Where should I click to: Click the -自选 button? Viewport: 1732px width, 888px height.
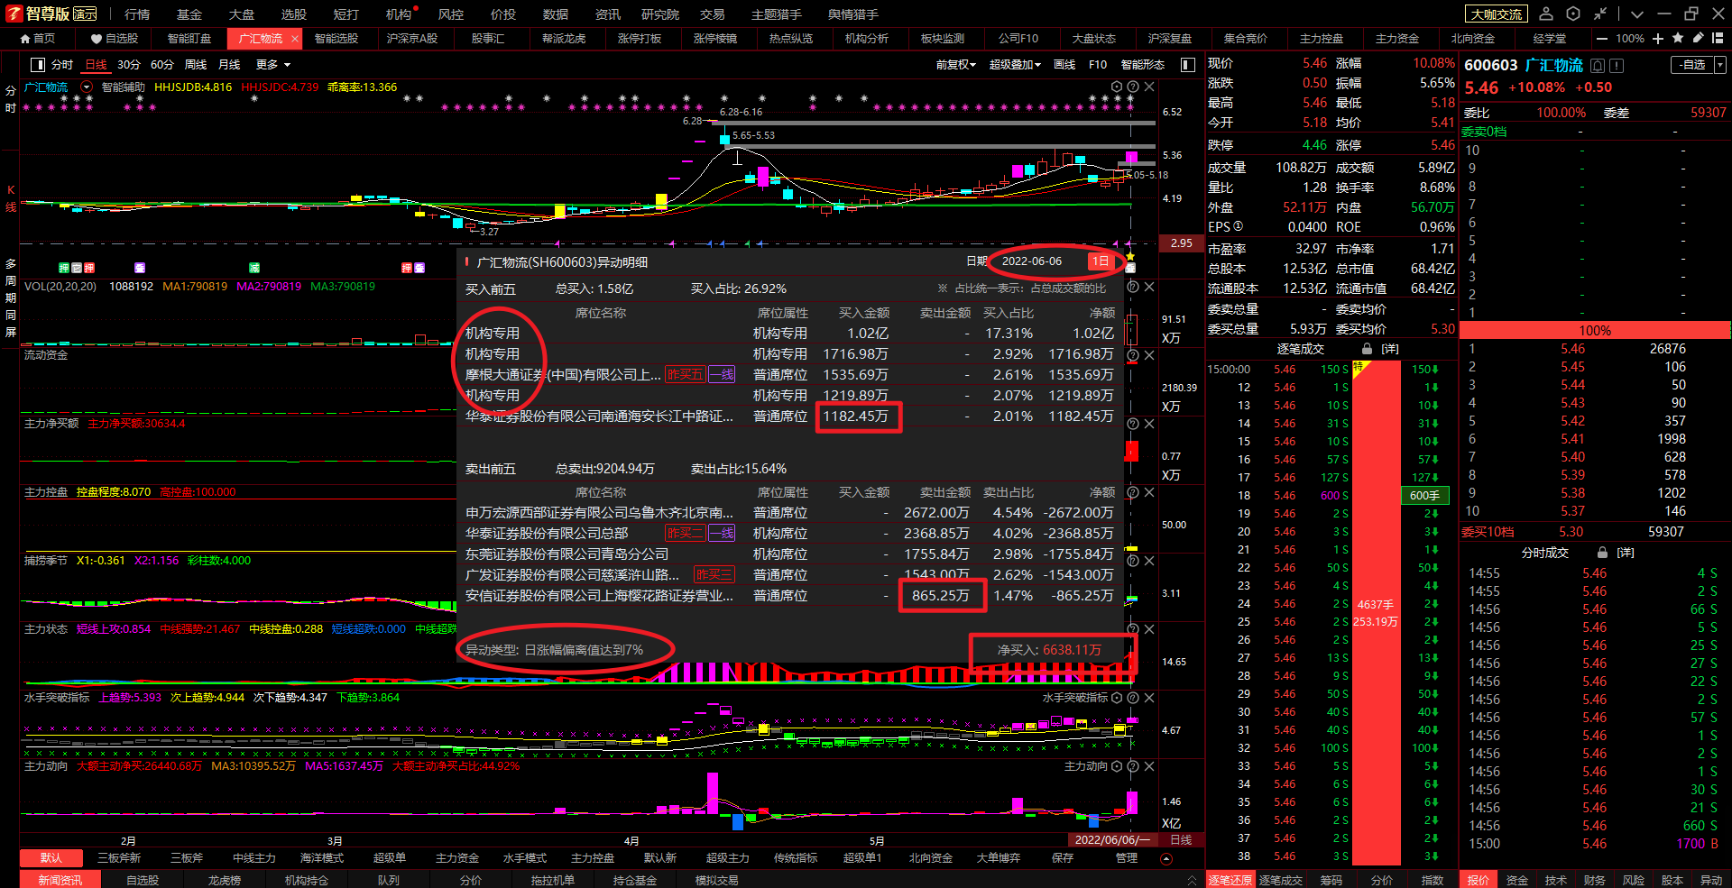tap(1692, 65)
